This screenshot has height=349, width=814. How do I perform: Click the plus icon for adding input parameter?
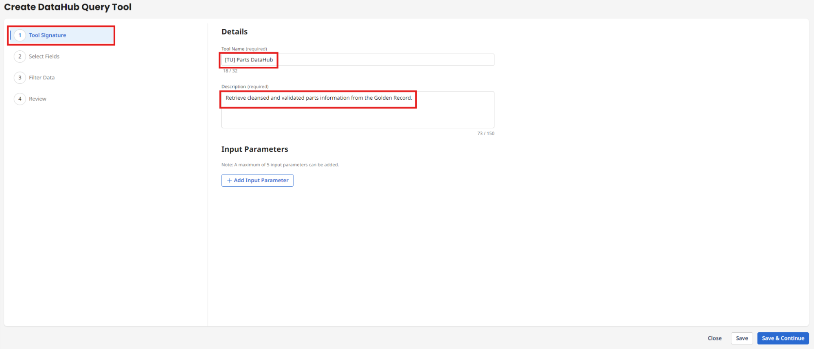pos(229,181)
